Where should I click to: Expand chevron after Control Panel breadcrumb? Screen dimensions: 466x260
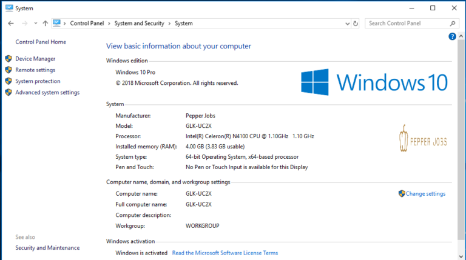109,24
